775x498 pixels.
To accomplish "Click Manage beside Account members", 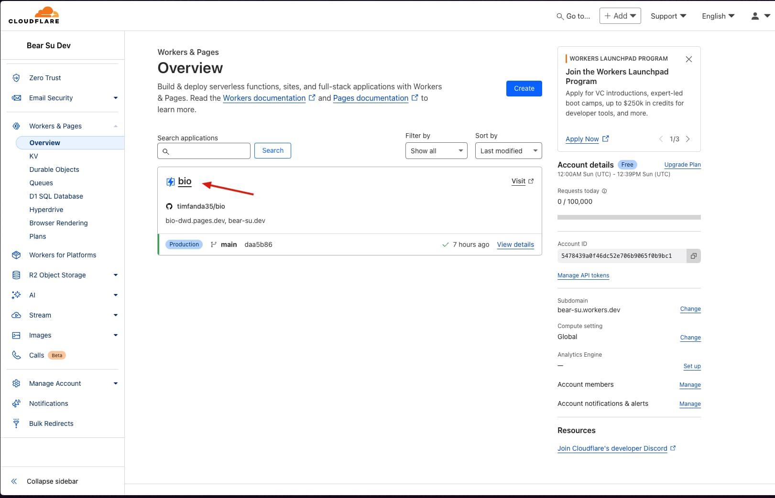I will [690, 385].
